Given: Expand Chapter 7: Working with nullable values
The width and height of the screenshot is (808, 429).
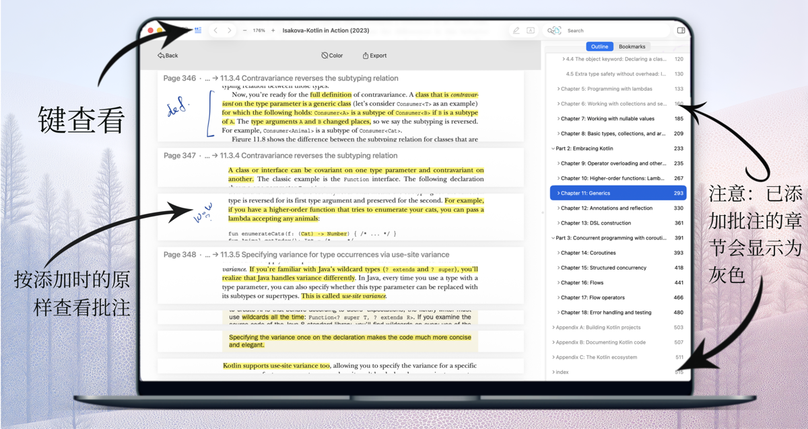Looking at the screenshot, I should (x=558, y=118).
